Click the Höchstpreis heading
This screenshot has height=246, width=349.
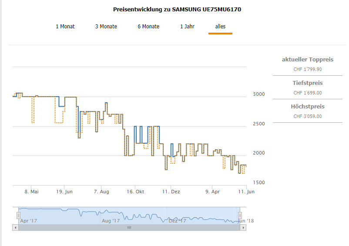coord(307,106)
